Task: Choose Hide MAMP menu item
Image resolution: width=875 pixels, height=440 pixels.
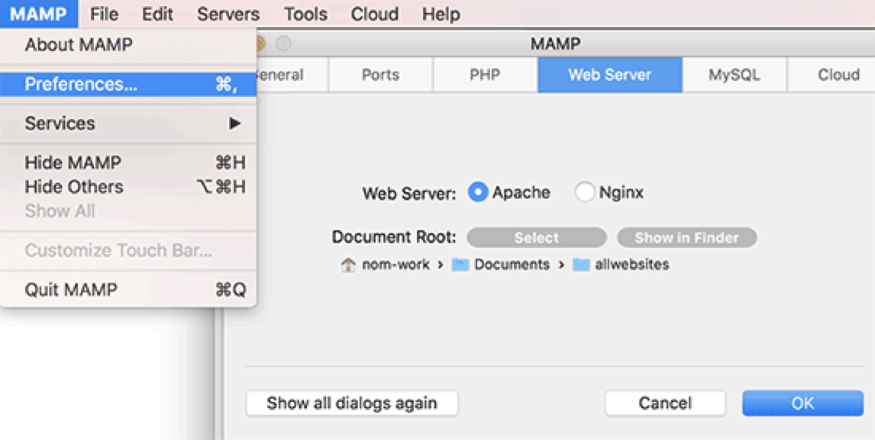Action: [128, 163]
